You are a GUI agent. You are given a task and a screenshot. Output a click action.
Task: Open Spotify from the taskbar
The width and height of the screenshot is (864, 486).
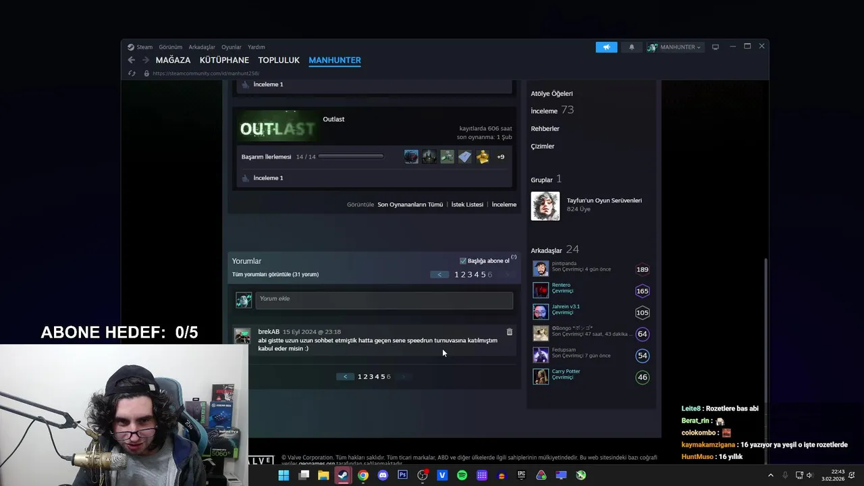click(462, 475)
